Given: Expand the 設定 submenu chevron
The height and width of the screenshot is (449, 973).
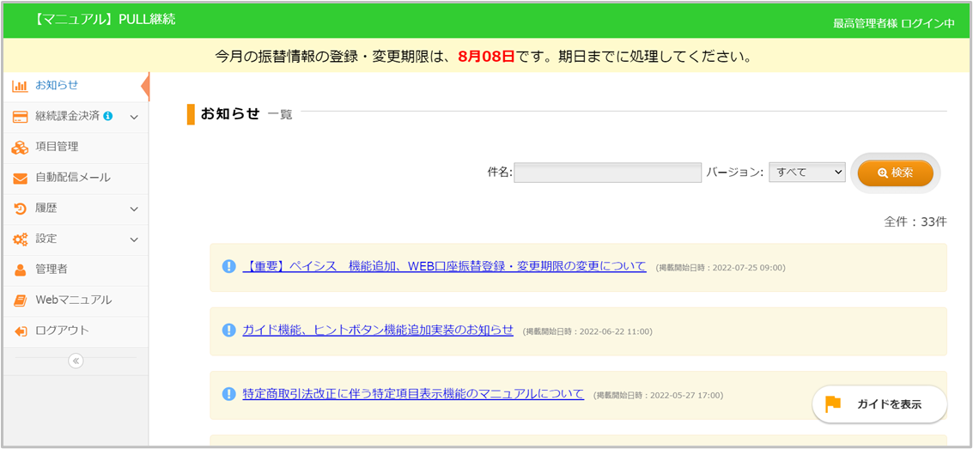Looking at the screenshot, I should [x=134, y=240].
